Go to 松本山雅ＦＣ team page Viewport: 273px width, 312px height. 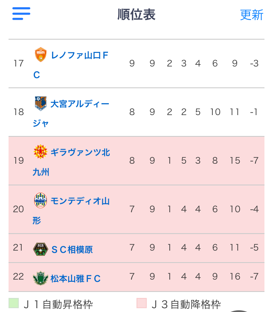pos(76,279)
